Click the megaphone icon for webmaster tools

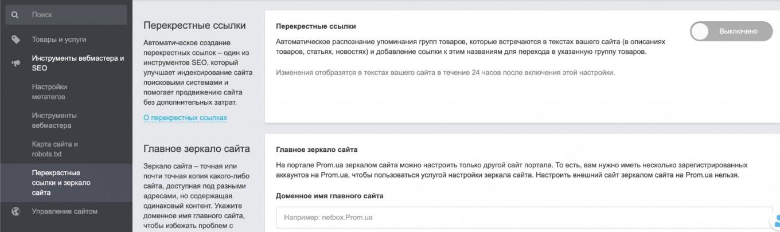click(x=15, y=63)
